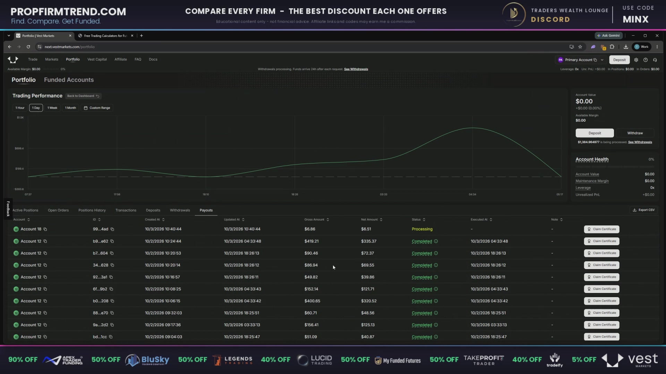
Task: Select the 1 Day range
Action: (36, 108)
